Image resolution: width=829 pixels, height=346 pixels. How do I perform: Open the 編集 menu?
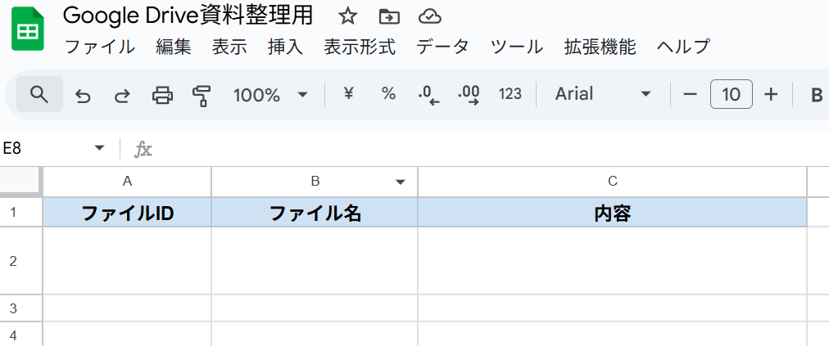[x=174, y=47]
